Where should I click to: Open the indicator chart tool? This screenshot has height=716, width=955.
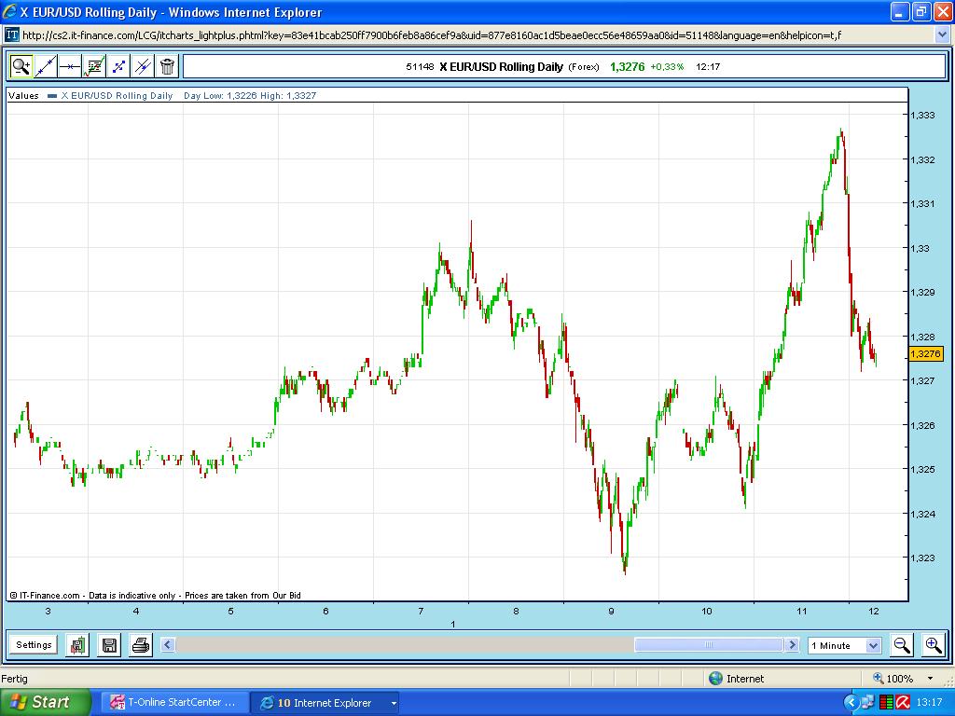pos(93,66)
